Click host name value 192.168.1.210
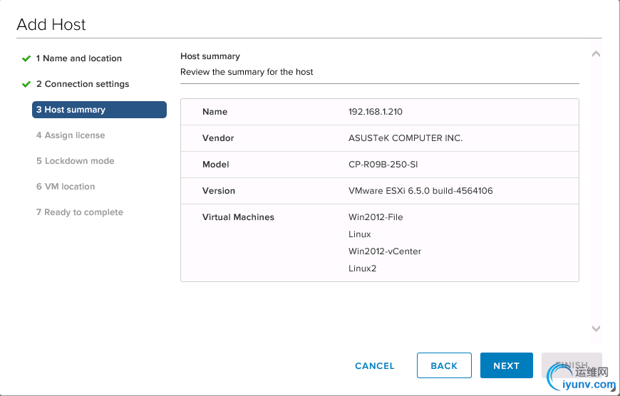This screenshot has height=396, width=620. 376,112
